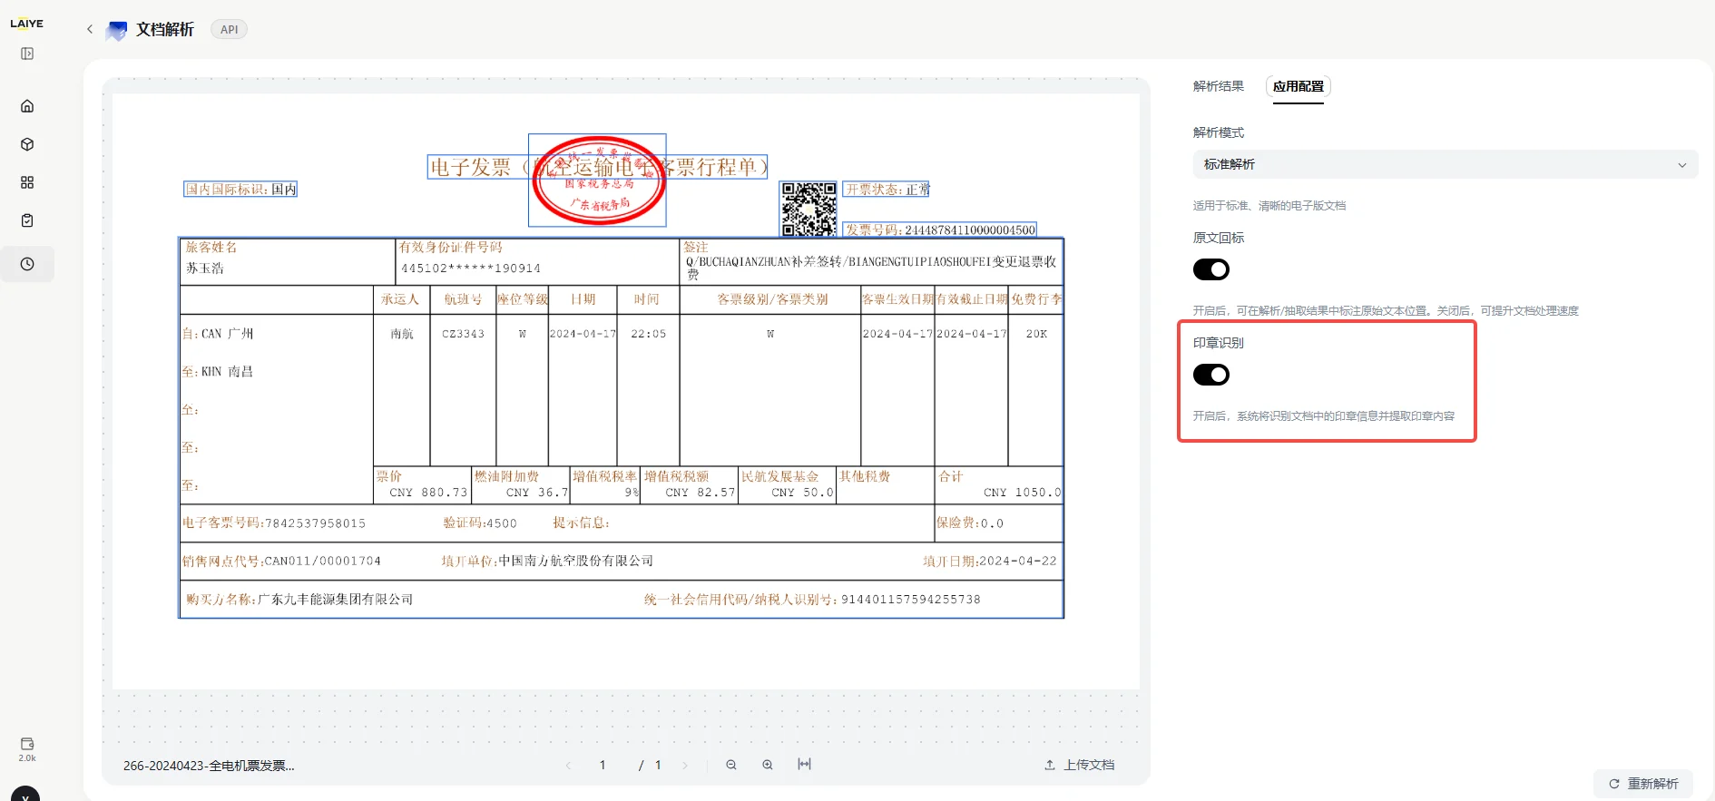Open the 标准解析 mode dropdown
1715x801 pixels.
(1445, 164)
